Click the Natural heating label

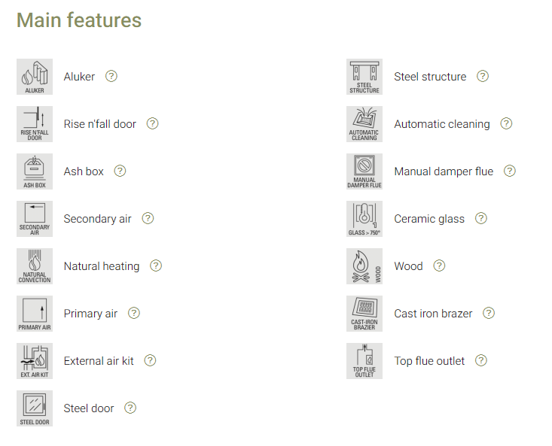[x=102, y=266]
